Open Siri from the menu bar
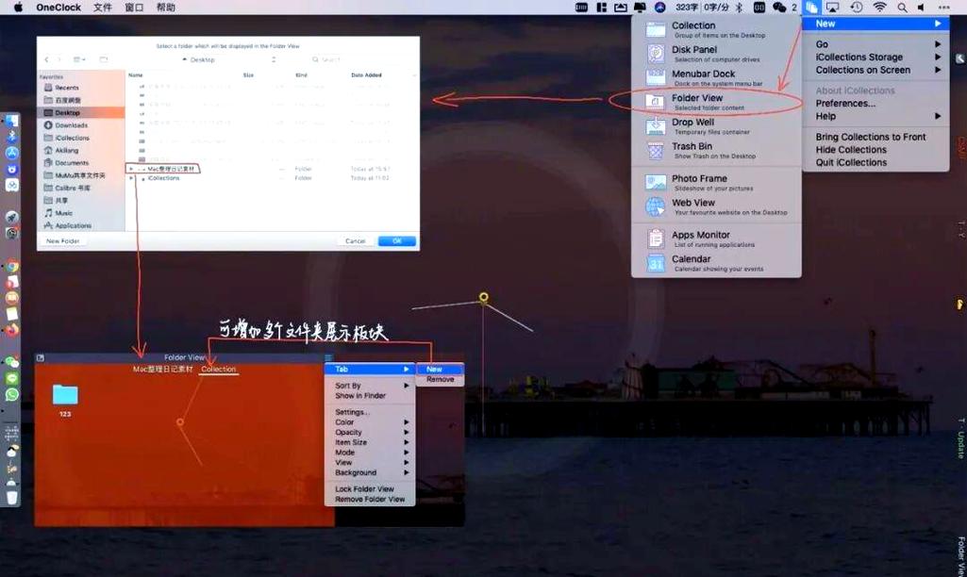Screen dimensions: 967x577 [659, 8]
